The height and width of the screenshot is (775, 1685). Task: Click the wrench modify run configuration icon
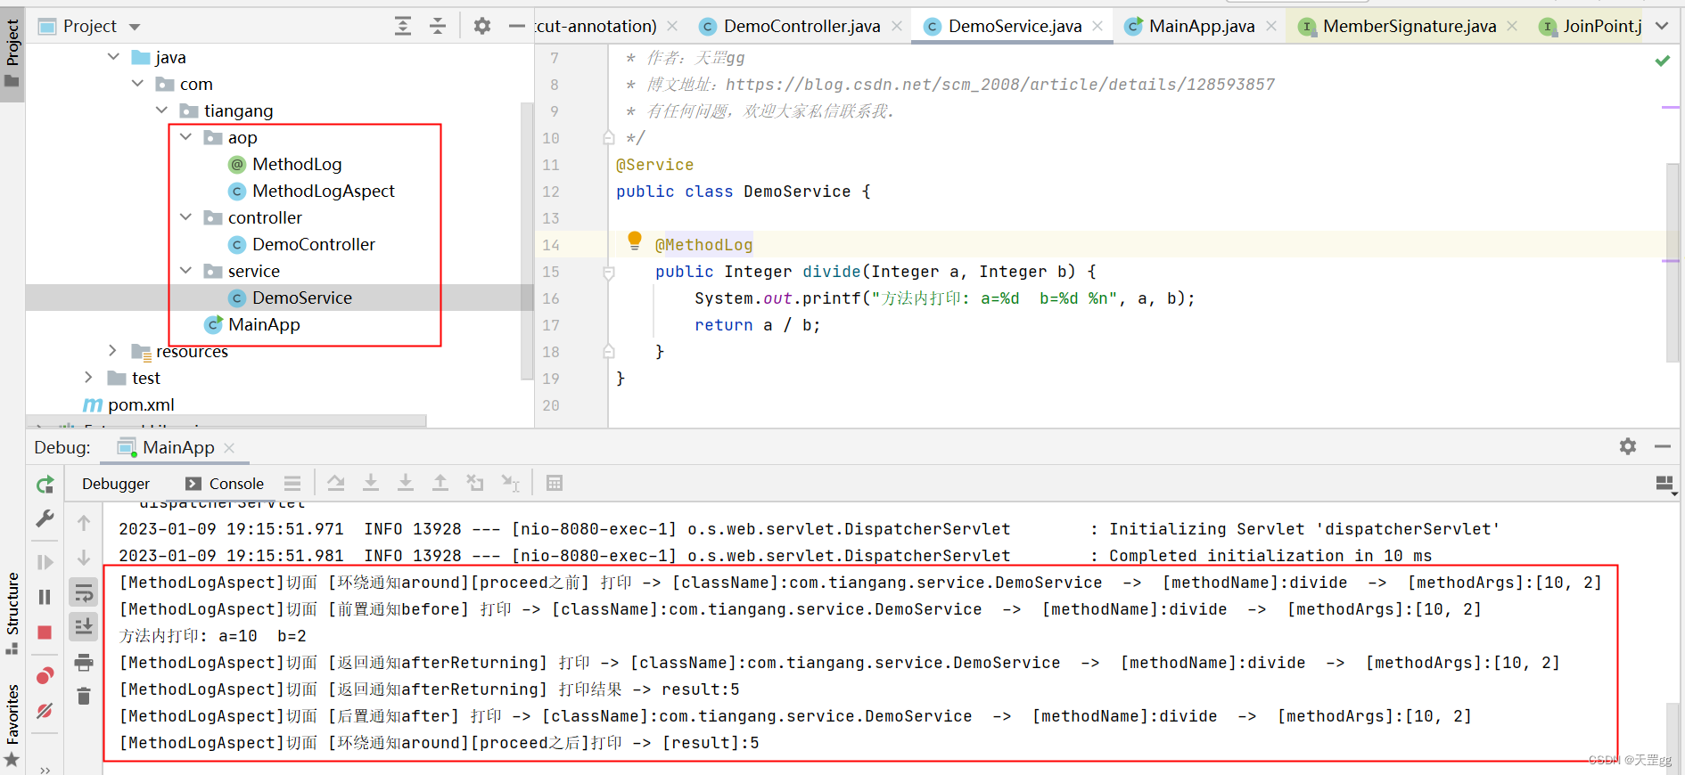tap(45, 519)
